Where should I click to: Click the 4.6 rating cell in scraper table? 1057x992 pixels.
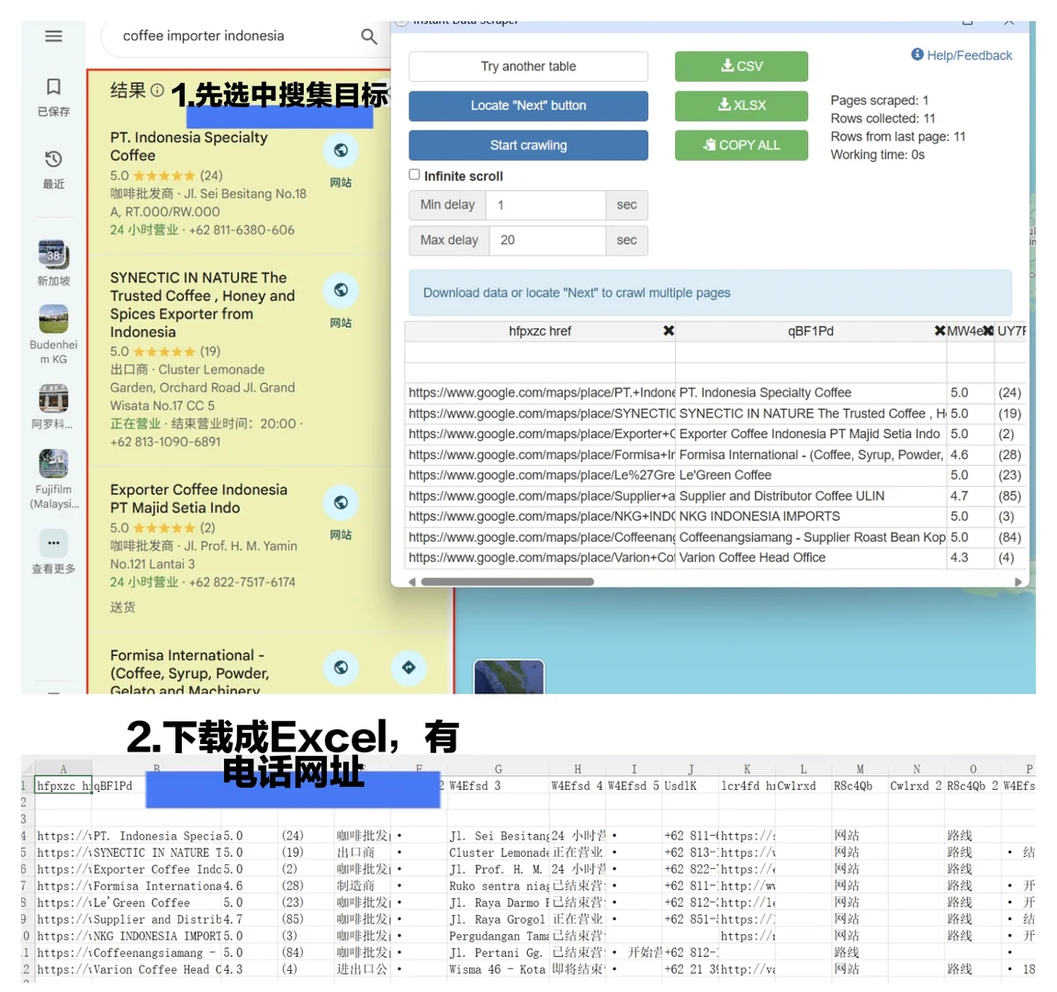click(x=970, y=455)
